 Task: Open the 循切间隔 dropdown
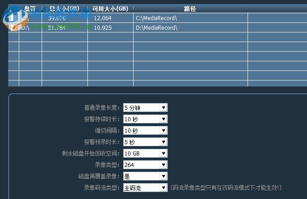click(x=145, y=130)
